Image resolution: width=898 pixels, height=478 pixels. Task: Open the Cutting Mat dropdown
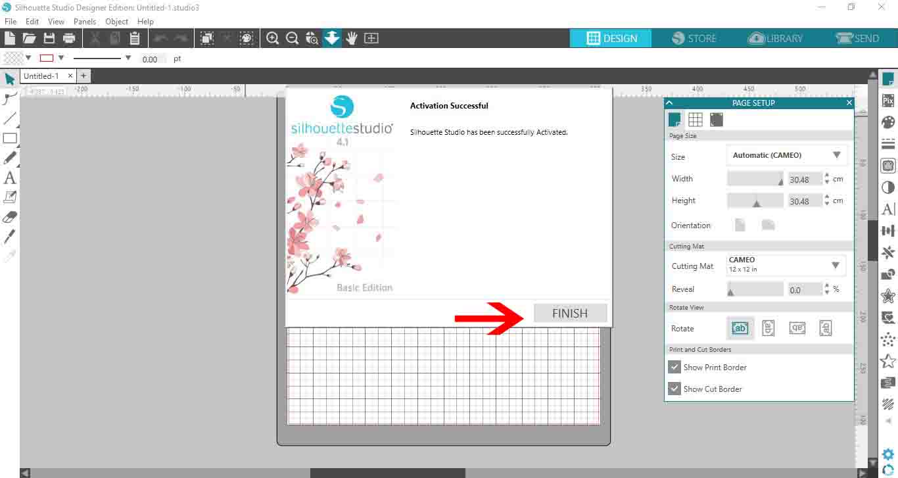[x=787, y=266]
